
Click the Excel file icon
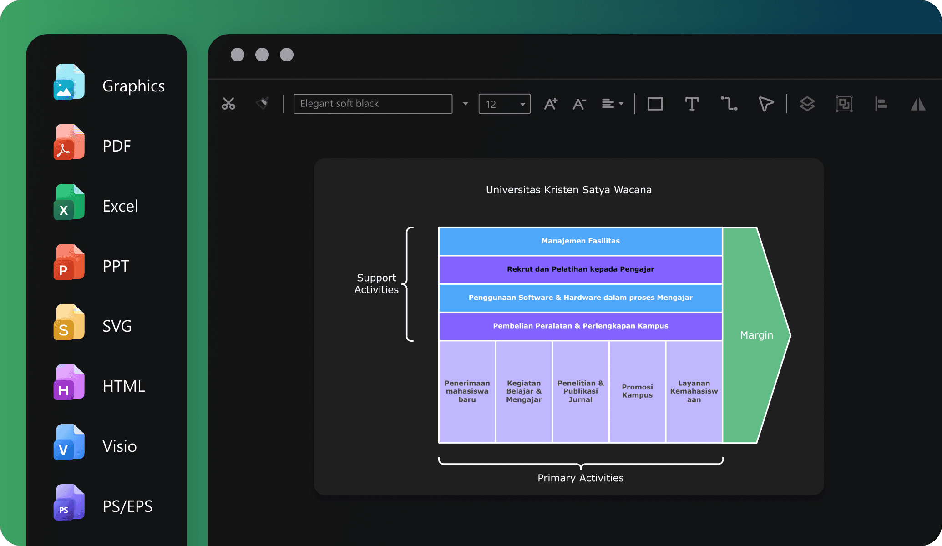pos(69,202)
